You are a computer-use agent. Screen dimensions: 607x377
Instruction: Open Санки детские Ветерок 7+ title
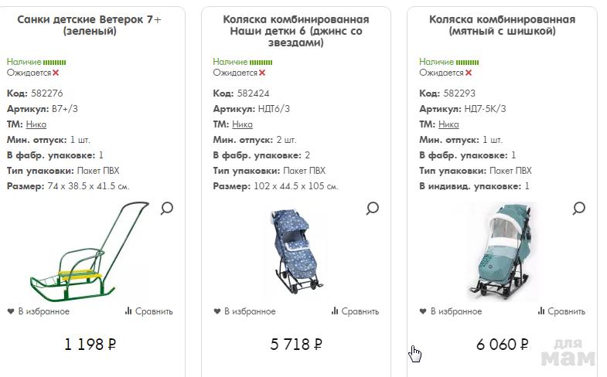point(90,25)
